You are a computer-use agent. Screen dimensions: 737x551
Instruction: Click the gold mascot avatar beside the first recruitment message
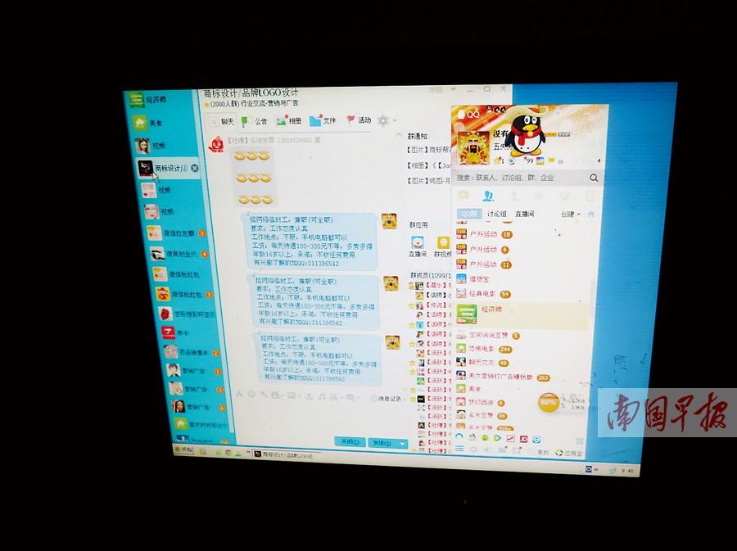[389, 221]
